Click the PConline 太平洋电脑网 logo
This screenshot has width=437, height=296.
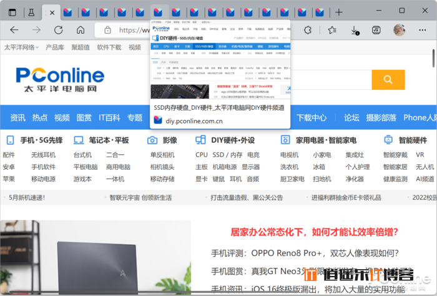click(x=60, y=79)
